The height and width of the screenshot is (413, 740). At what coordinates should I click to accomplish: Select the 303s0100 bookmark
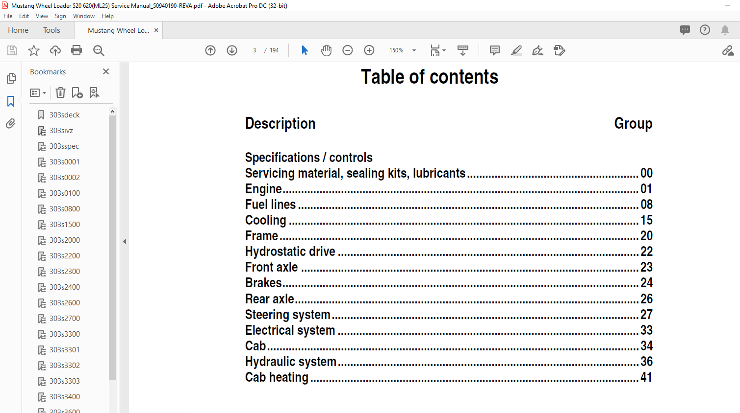[64, 193]
